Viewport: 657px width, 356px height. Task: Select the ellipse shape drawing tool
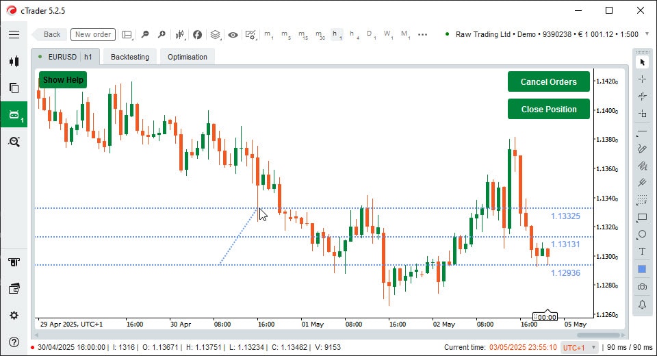coord(642,234)
